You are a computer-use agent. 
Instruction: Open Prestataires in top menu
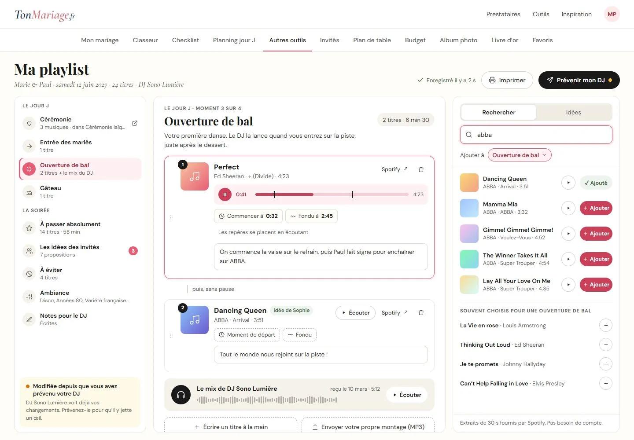pyautogui.click(x=503, y=14)
